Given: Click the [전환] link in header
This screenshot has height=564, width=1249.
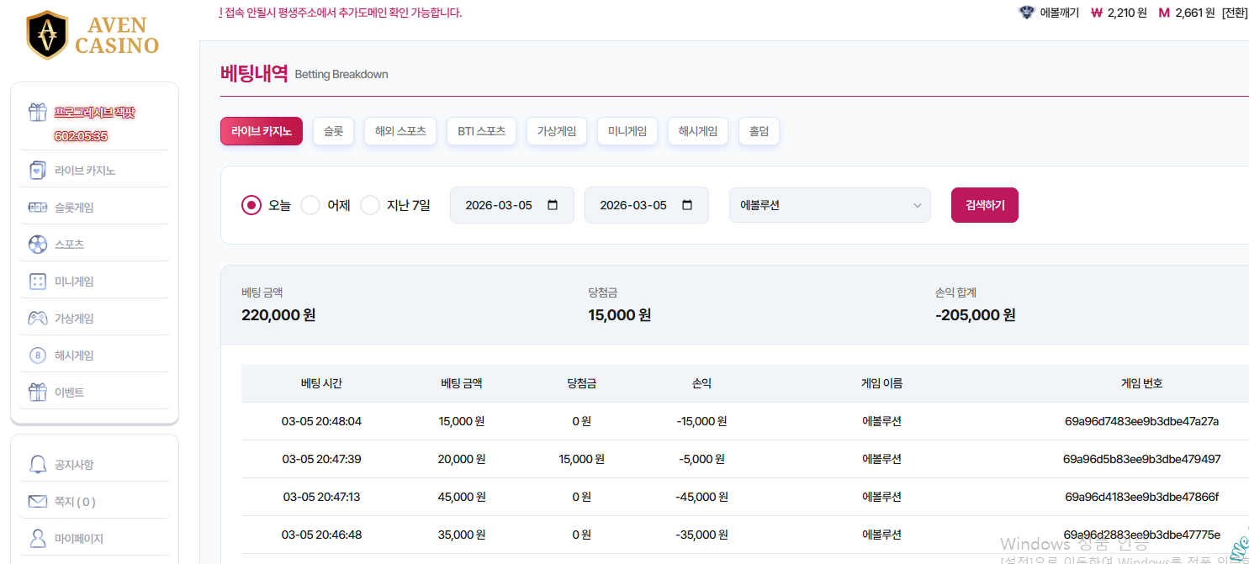Looking at the screenshot, I should (x=1234, y=13).
